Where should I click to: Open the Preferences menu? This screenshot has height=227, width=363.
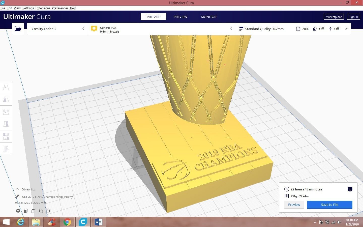coord(60,8)
